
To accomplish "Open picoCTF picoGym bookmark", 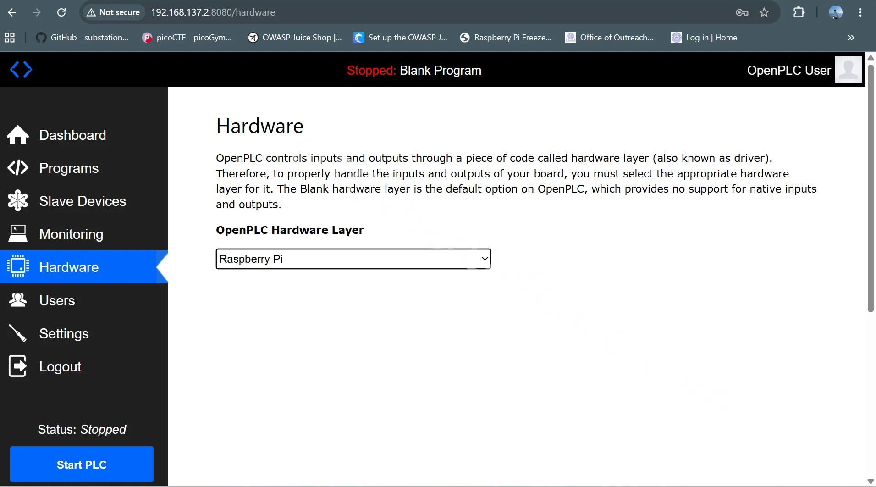I will click(187, 38).
